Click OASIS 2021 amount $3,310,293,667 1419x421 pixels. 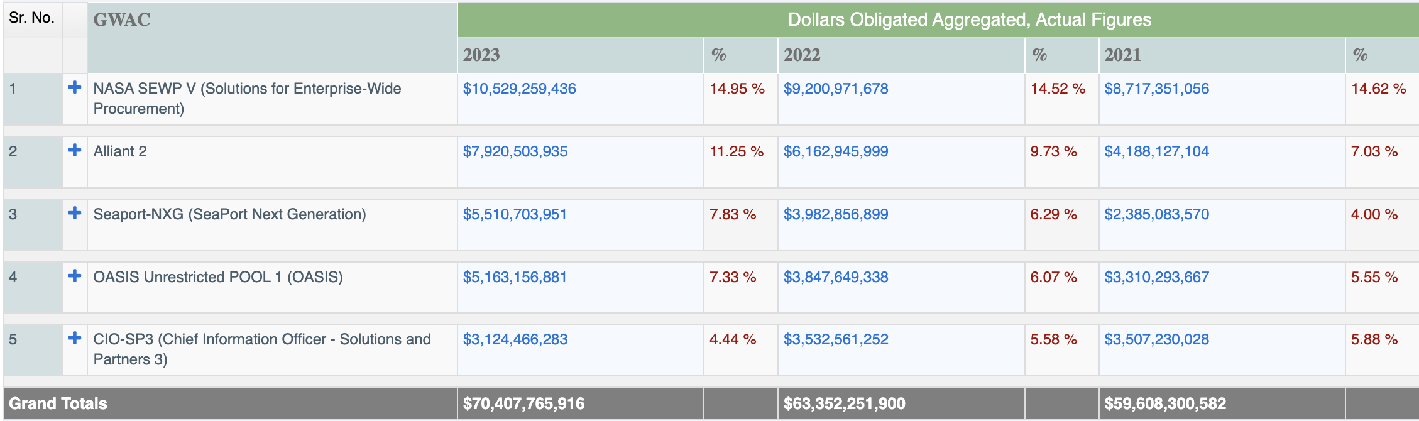[x=1156, y=277]
